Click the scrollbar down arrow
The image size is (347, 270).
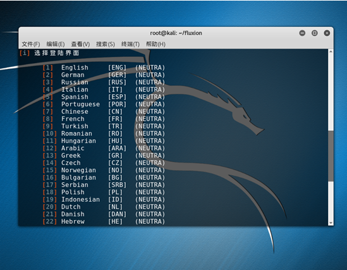(331, 223)
